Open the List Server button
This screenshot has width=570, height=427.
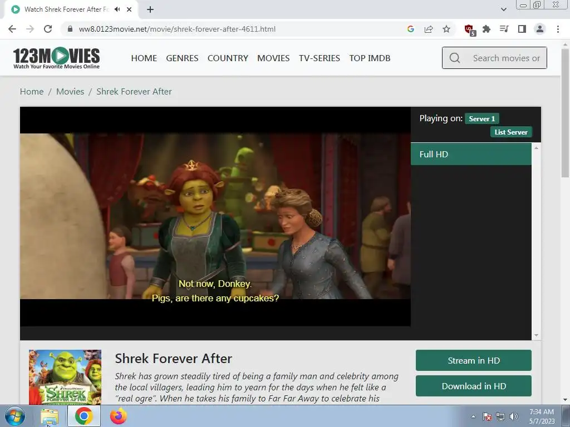pos(511,132)
